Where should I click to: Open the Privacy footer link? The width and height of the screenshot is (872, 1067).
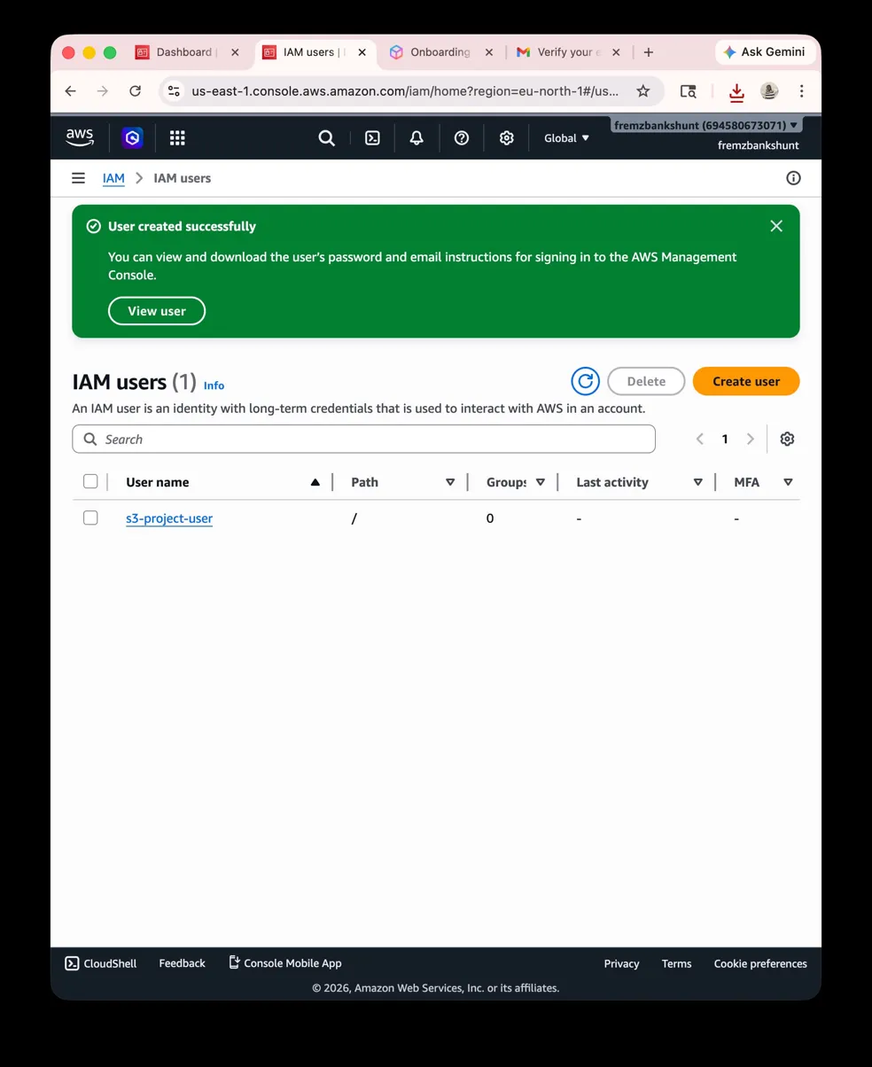[621, 963]
